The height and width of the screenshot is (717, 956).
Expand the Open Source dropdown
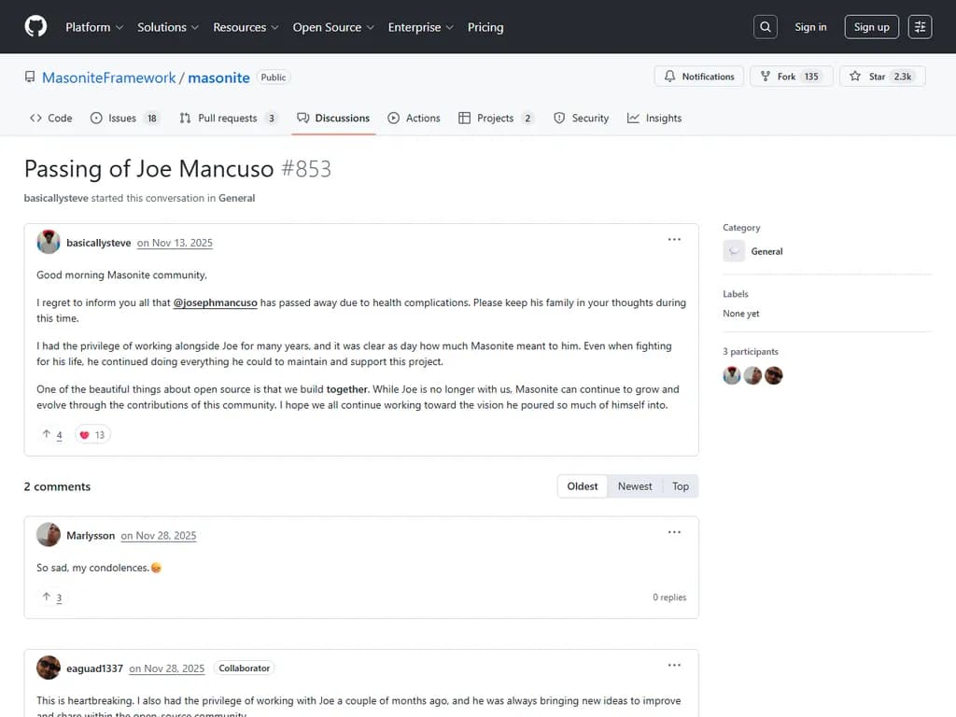[x=333, y=27]
